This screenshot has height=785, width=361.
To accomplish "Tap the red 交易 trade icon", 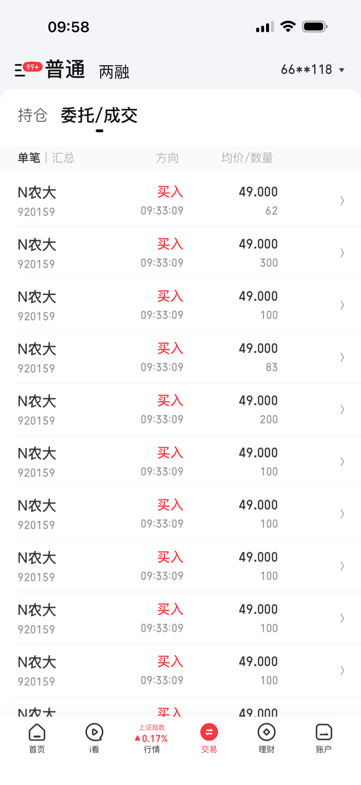I will click(x=209, y=738).
